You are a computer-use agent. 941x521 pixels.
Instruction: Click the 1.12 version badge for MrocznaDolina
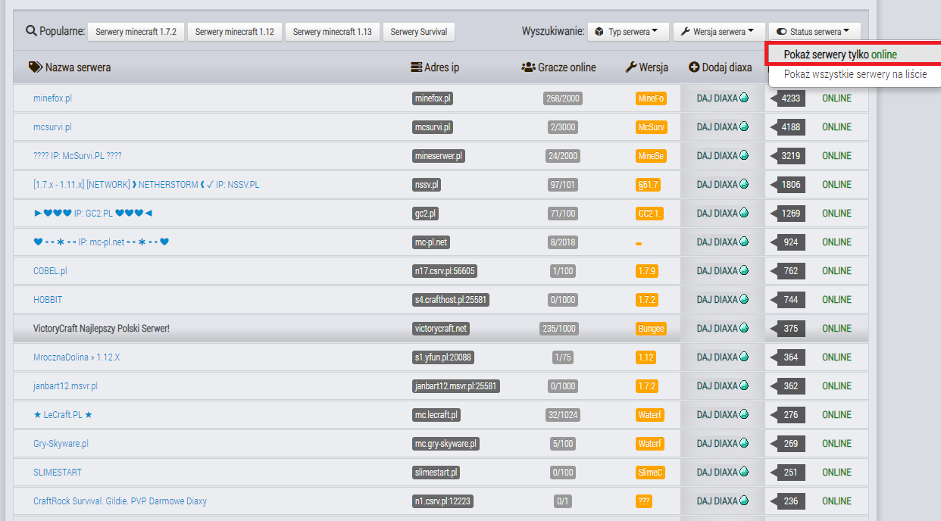(646, 357)
